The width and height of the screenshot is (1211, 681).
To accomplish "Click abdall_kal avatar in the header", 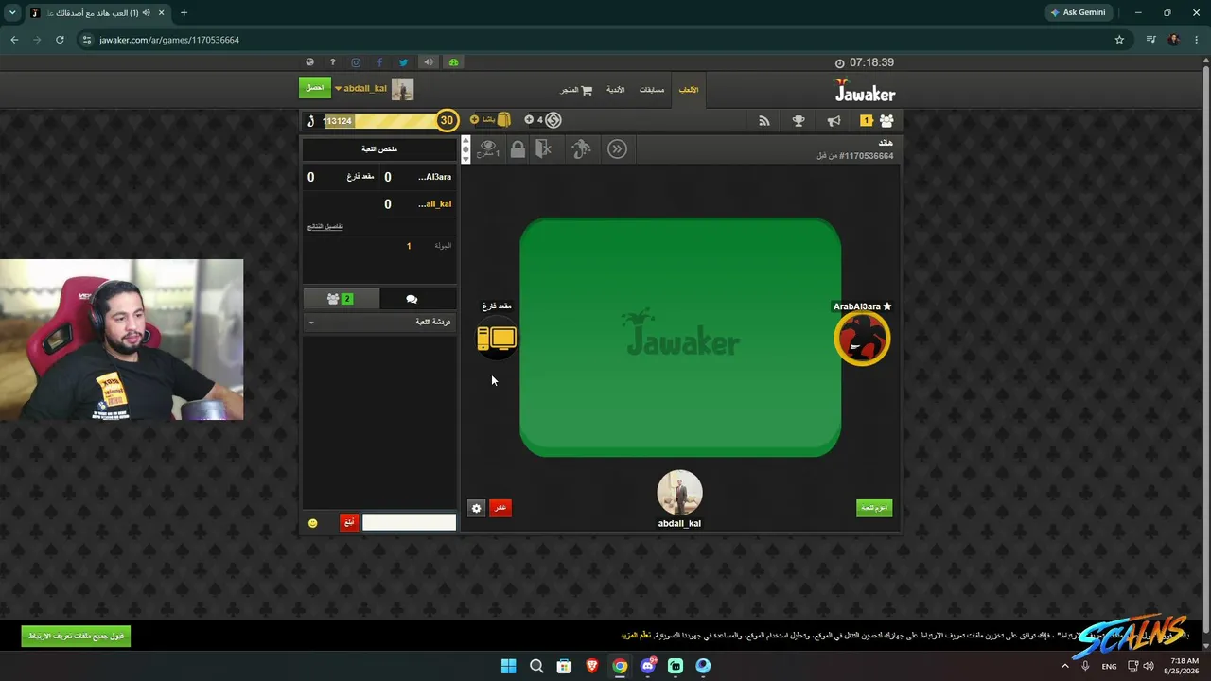I will [402, 89].
